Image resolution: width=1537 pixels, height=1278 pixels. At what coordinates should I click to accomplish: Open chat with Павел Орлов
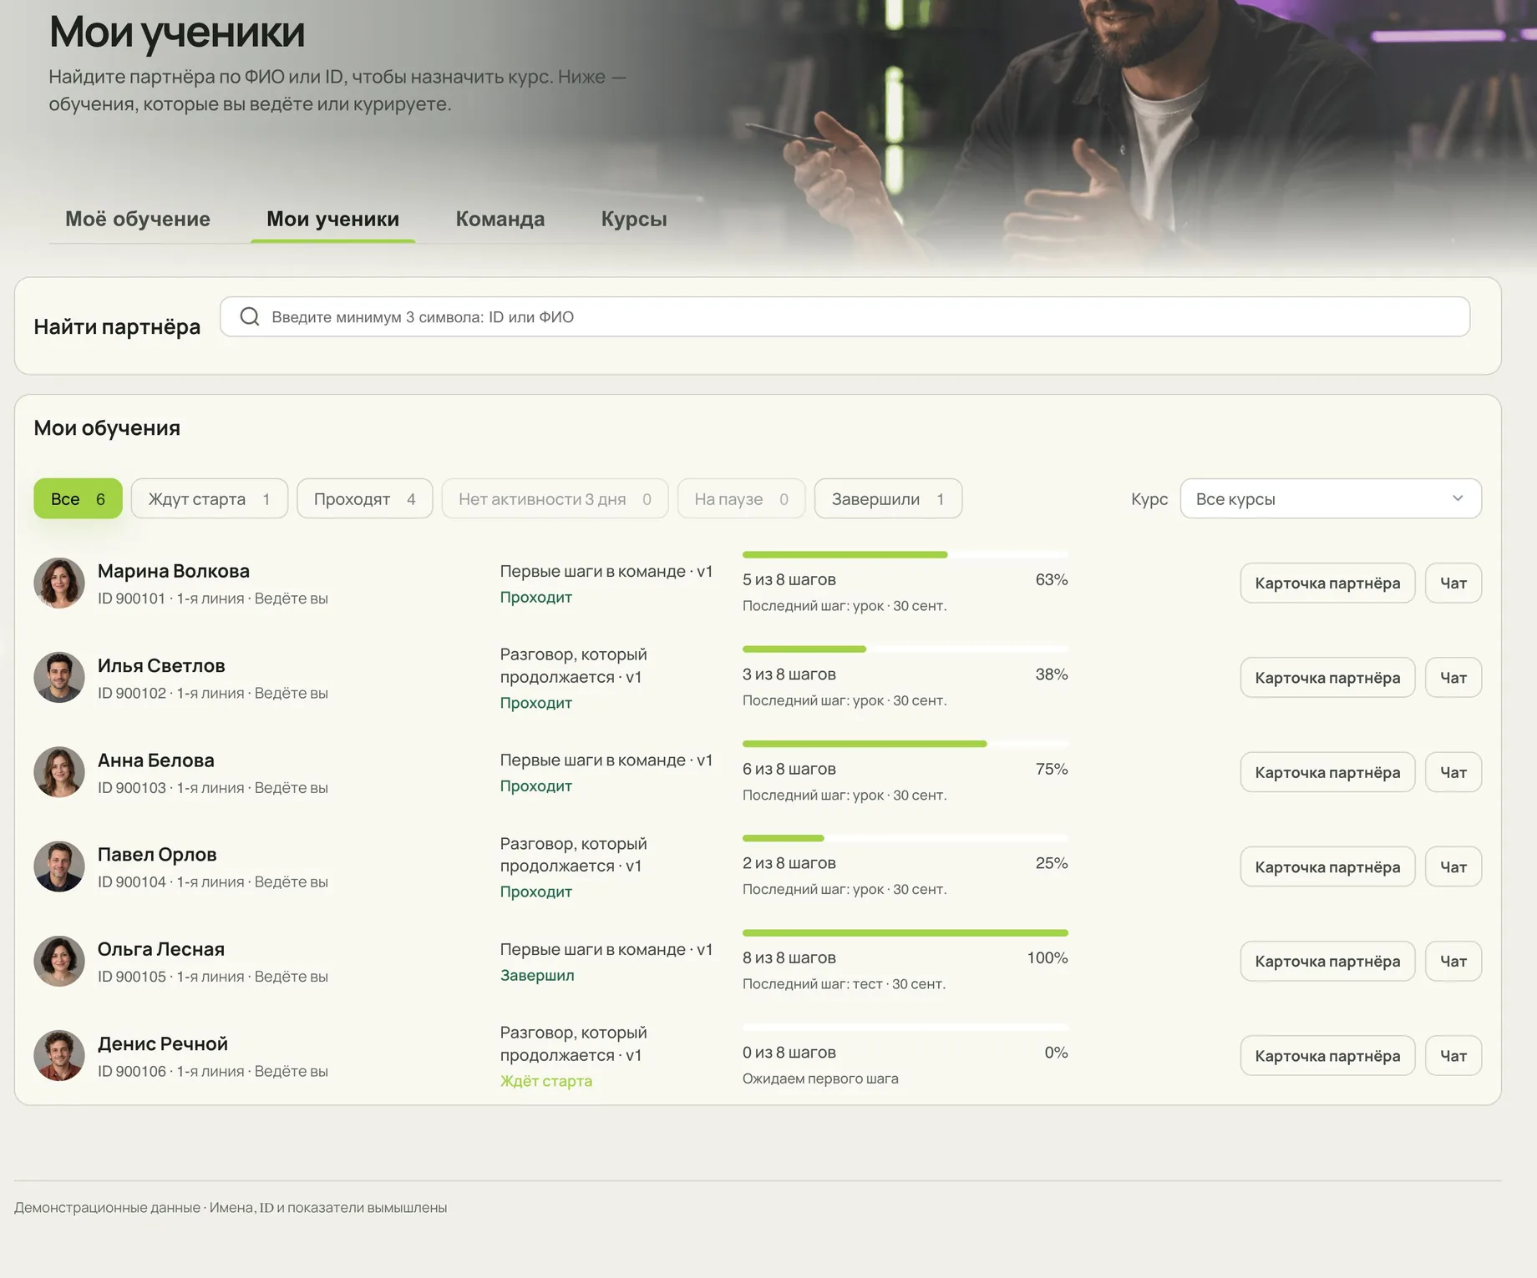tap(1453, 866)
